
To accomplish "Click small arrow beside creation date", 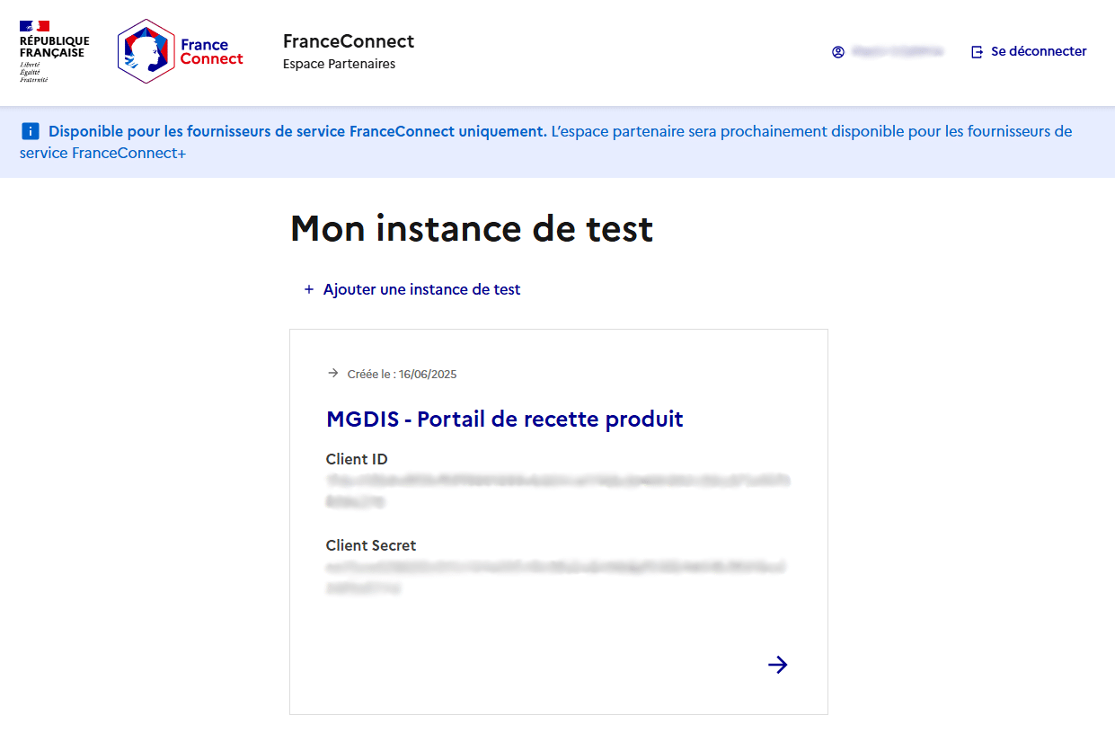I will click(333, 373).
